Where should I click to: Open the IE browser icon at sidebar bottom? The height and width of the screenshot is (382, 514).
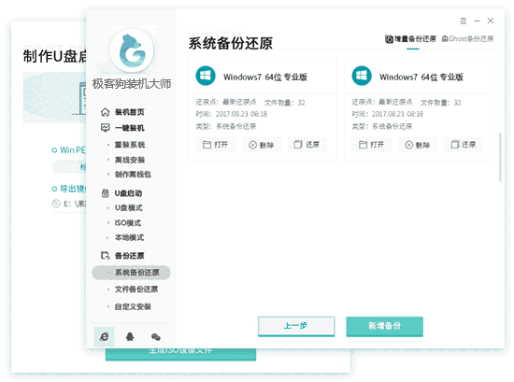pos(105,336)
